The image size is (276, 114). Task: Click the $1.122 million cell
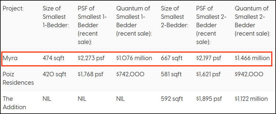251,99
